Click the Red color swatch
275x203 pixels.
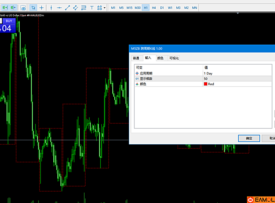point(205,84)
